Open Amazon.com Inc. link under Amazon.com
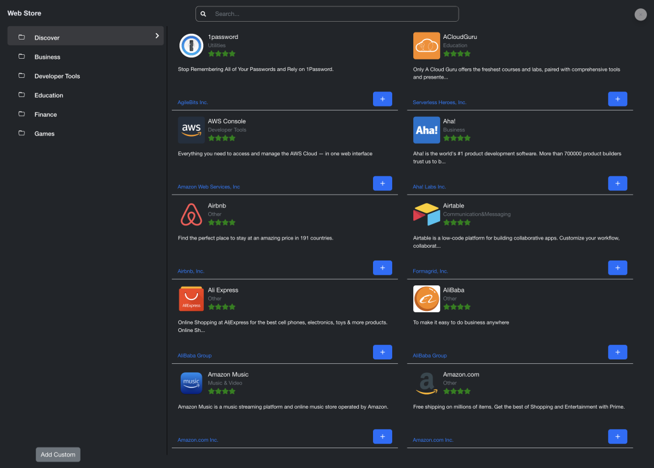Image resolution: width=654 pixels, height=468 pixels. coord(433,440)
